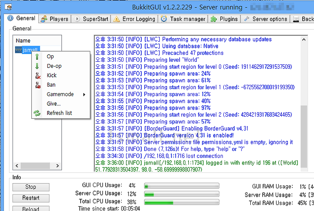Screen dimensions: 314x211
Task: Click log line "Preparing spawn area: 97%"
Action: click(x=153, y=108)
